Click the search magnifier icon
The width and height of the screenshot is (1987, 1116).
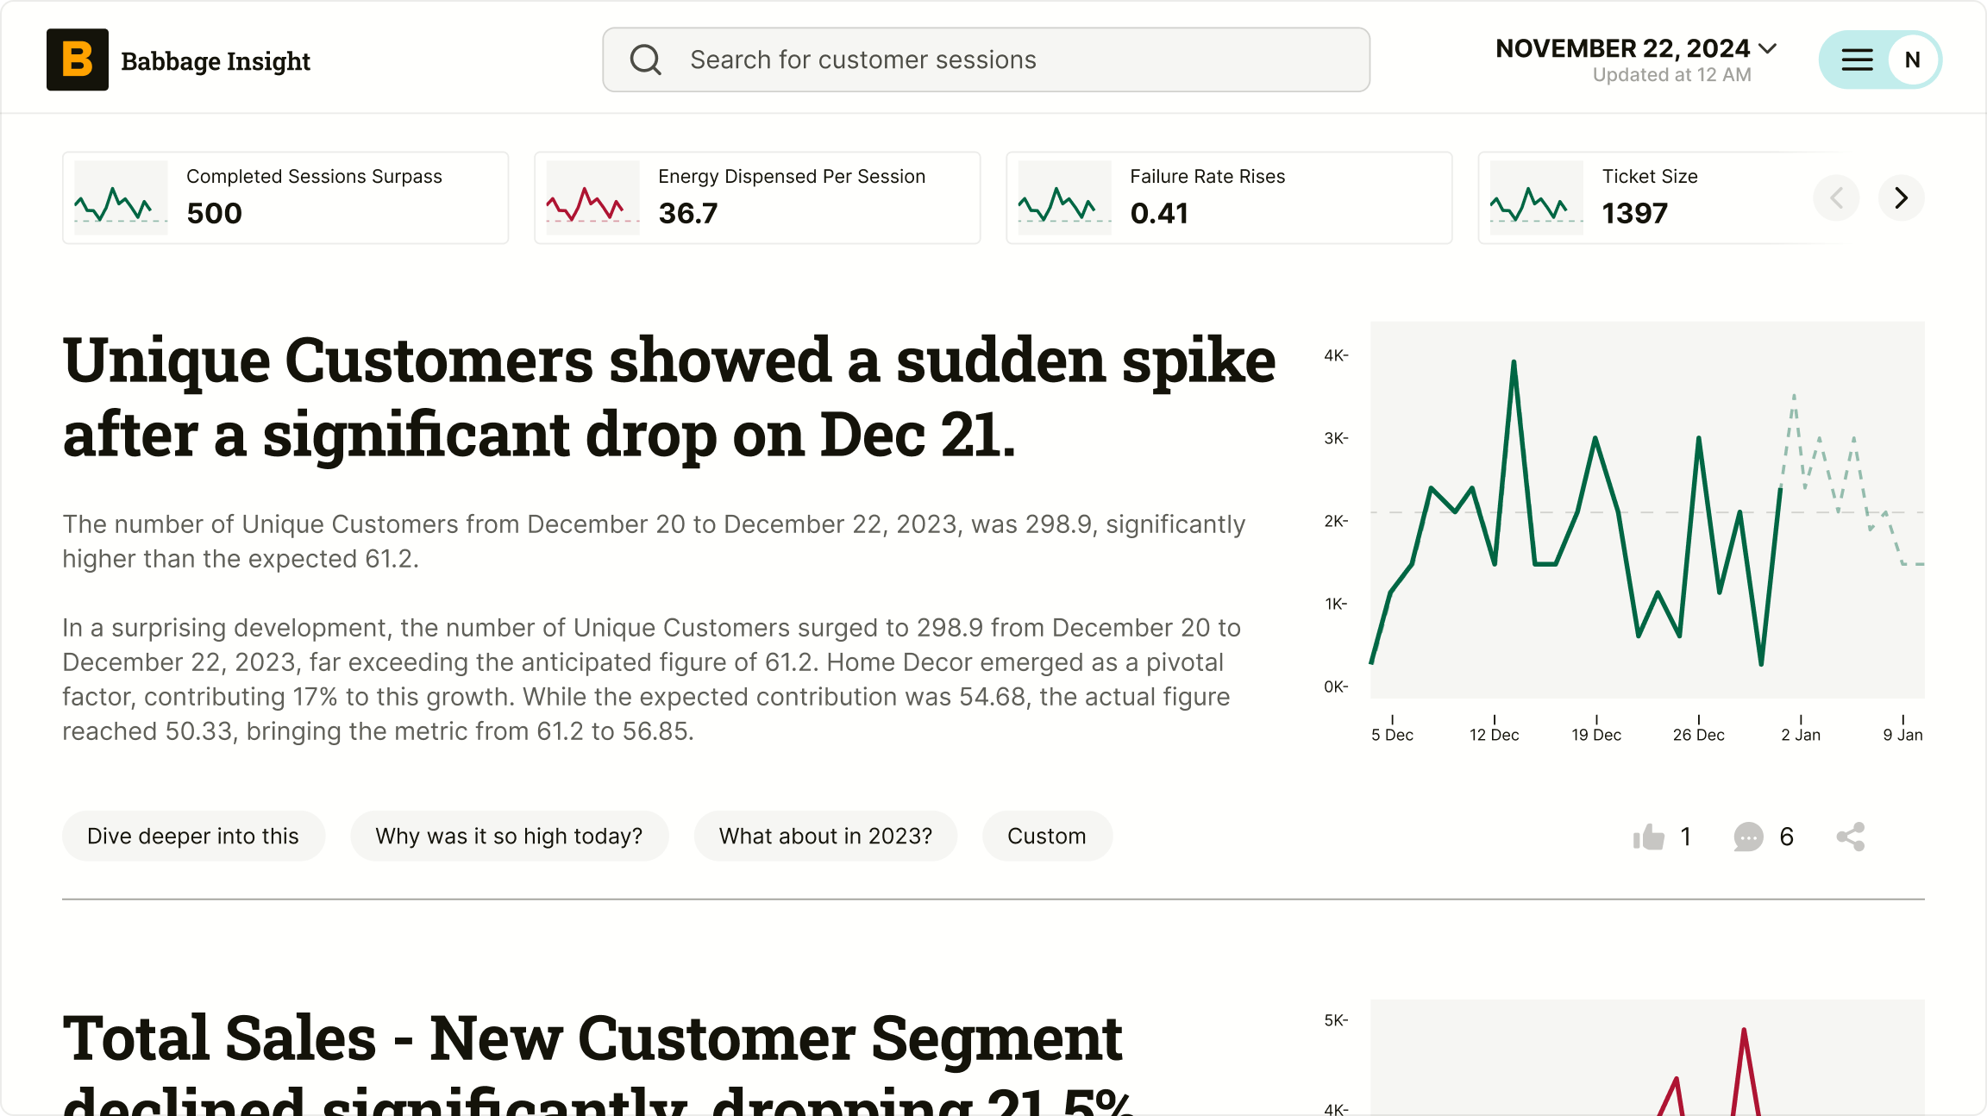tap(645, 60)
